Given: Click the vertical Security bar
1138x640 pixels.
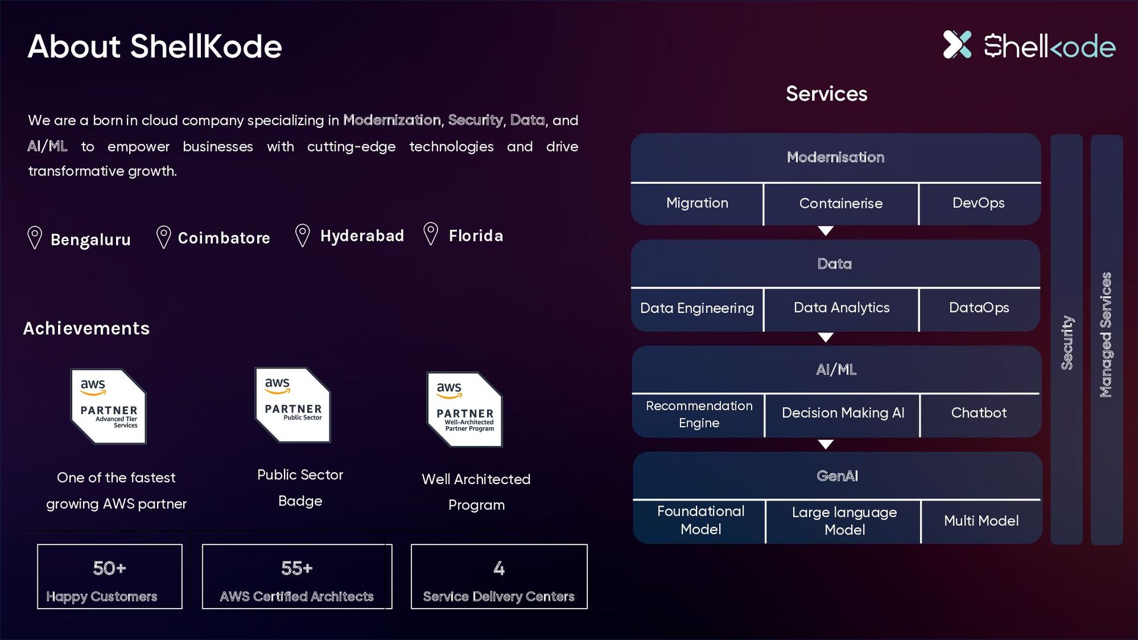Looking at the screenshot, I should click(1067, 340).
